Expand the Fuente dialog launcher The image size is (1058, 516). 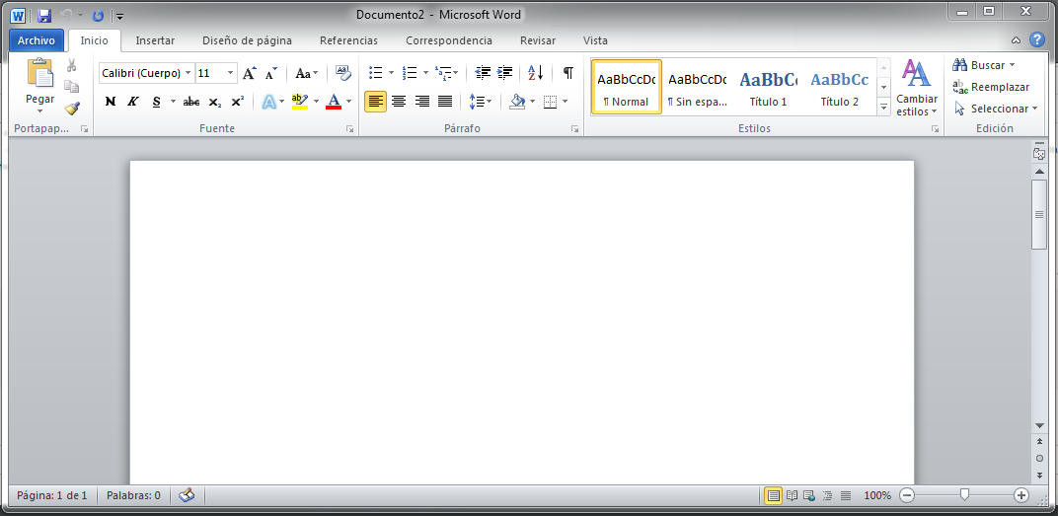350,129
